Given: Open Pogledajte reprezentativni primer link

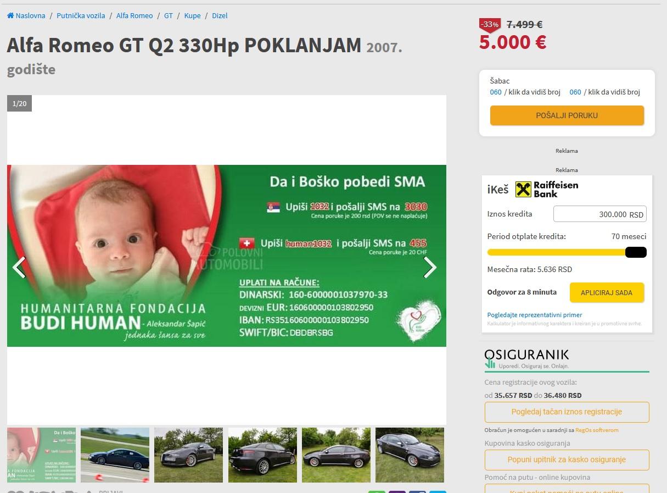Looking at the screenshot, I should [x=535, y=315].
